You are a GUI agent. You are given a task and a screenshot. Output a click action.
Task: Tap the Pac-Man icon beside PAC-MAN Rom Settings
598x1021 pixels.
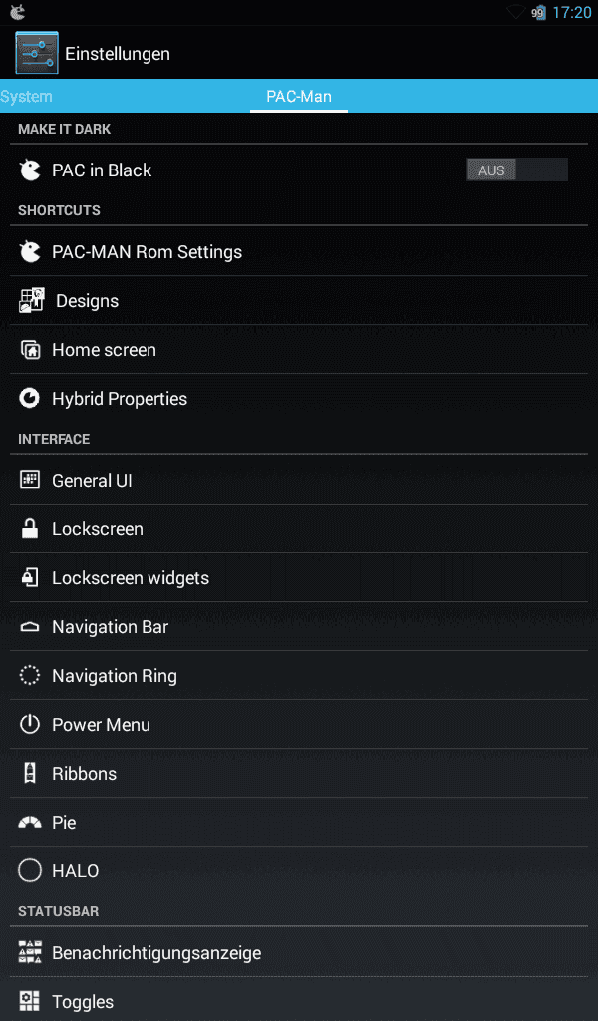coord(29,252)
